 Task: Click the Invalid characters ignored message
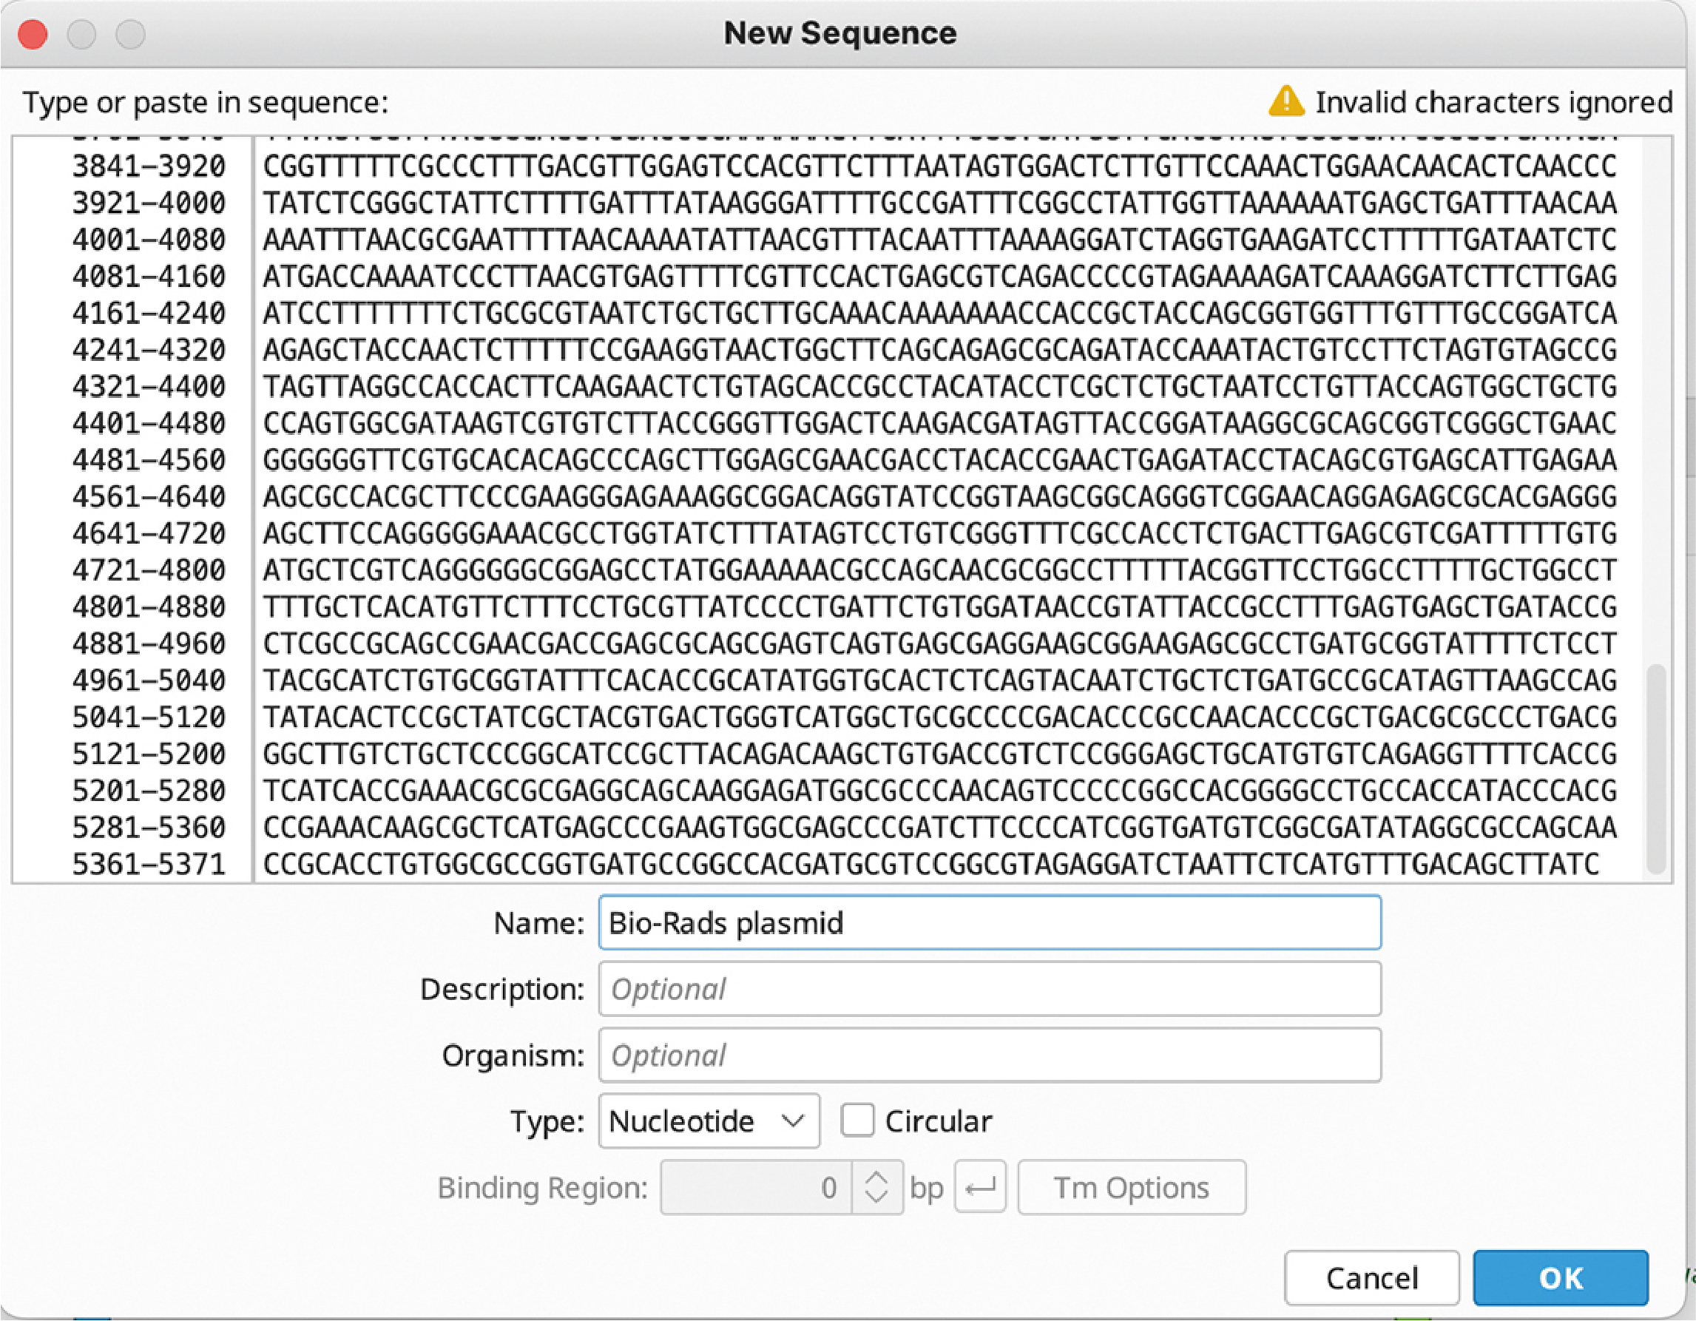pos(1493,102)
